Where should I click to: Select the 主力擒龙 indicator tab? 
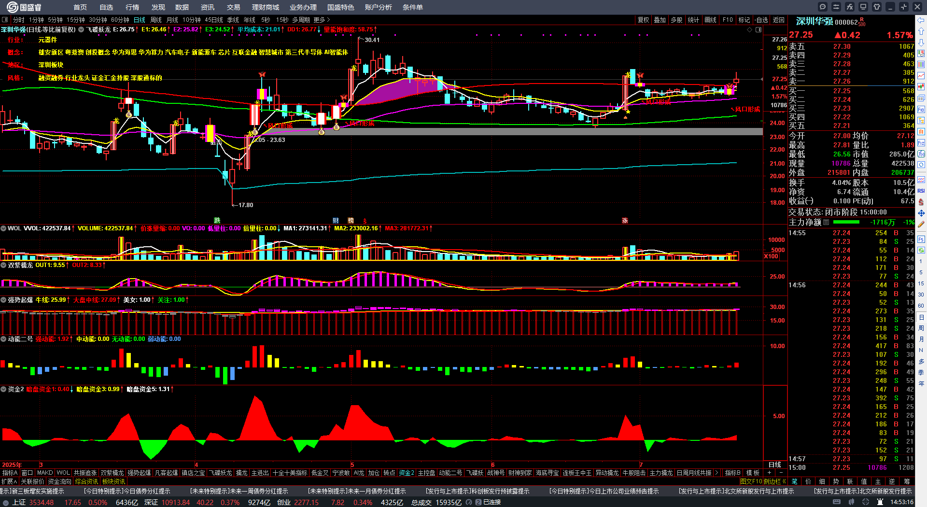pyautogui.click(x=661, y=473)
